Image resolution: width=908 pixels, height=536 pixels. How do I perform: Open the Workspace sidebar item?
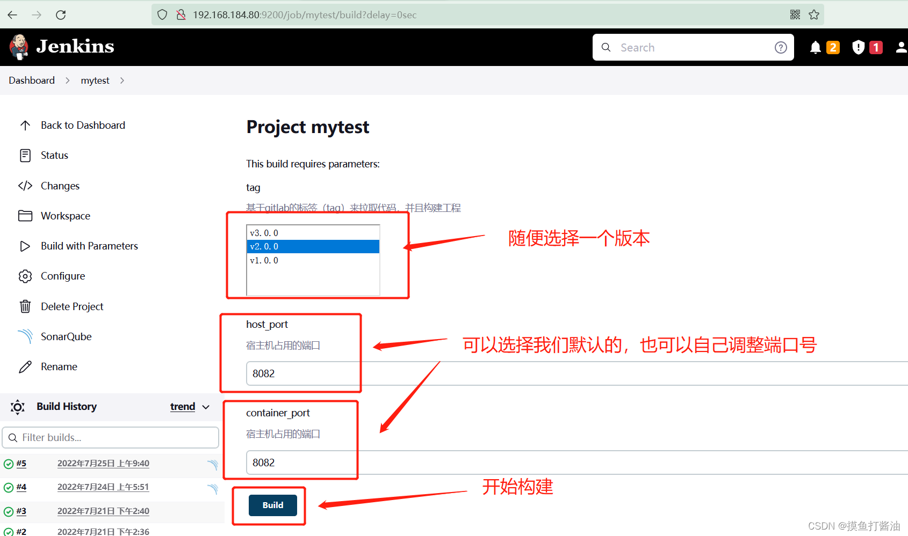point(66,216)
